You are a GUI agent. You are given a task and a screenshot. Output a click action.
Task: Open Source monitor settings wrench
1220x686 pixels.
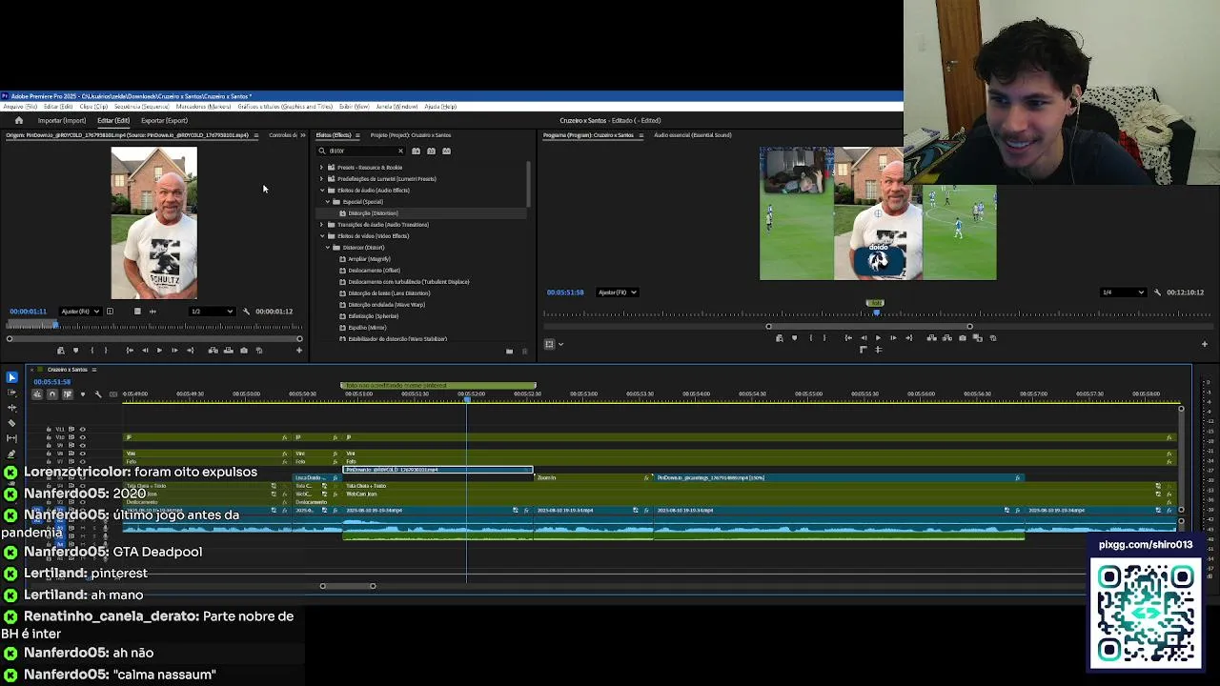(246, 312)
